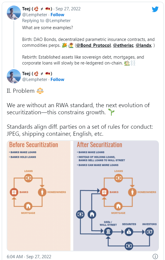The image size is (165, 260).
Task: Click the seedling emoji after growth
Action: coord(111,112)
